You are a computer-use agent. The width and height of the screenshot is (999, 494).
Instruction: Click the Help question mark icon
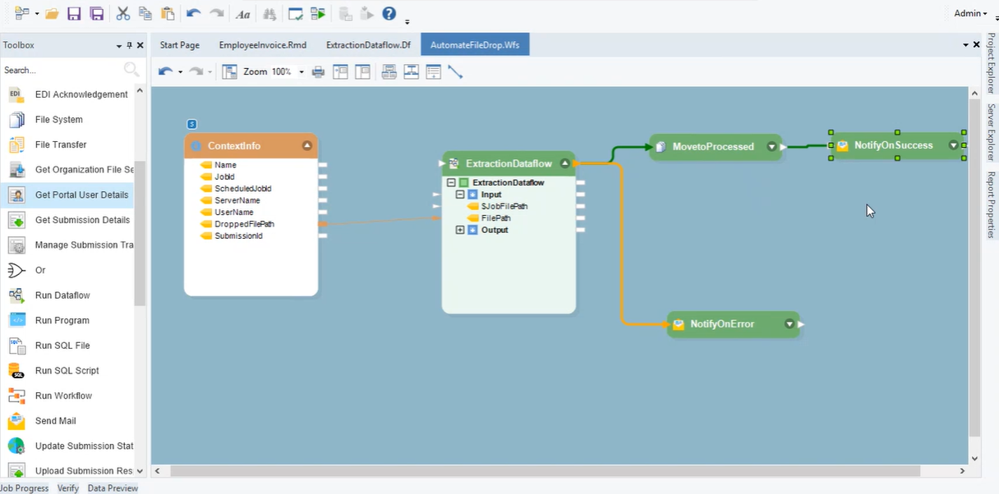[x=389, y=14]
